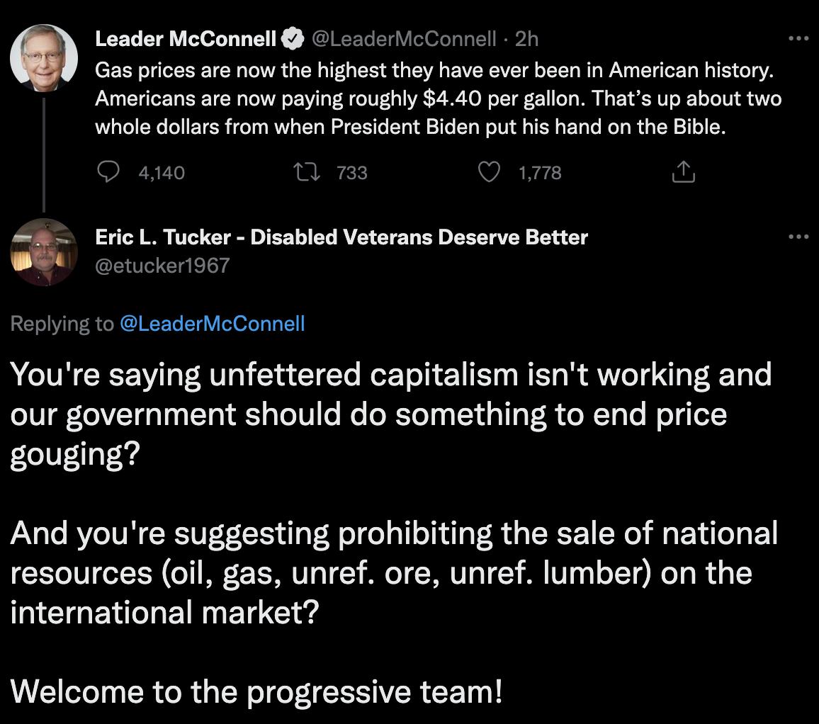
Task: Click the @LeaderMcConnell link in 'Replying to'
Action: [213, 324]
